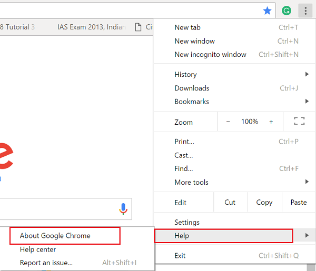Screen dimensions: 316x271
Task: Choose Print... from the menu
Action: pyautogui.click(x=234, y=142)
